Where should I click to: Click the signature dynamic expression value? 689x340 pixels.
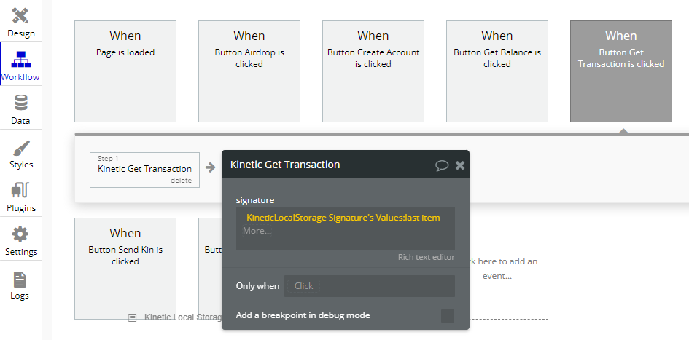[343, 217]
